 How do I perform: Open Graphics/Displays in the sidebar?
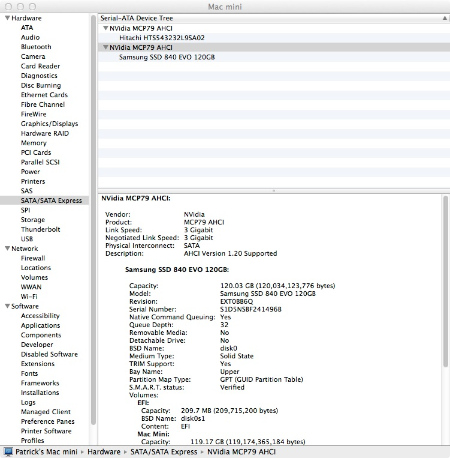(x=50, y=124)
